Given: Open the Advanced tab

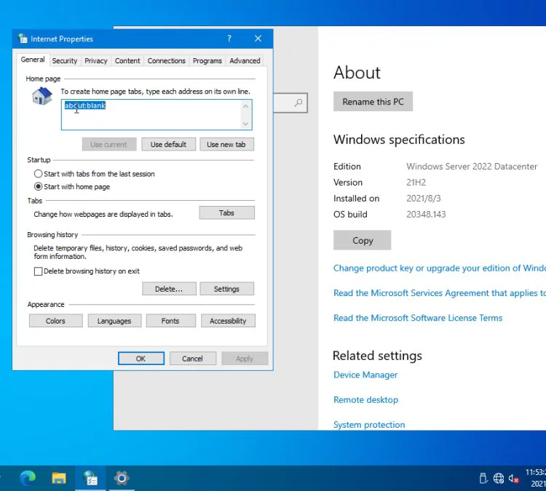Looking at the screenshot, I should coord(245,61).
